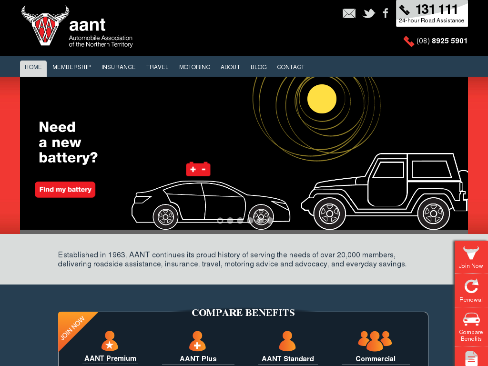Click the white jeep illustration
The image size is (488, 366).
(385, 191)
